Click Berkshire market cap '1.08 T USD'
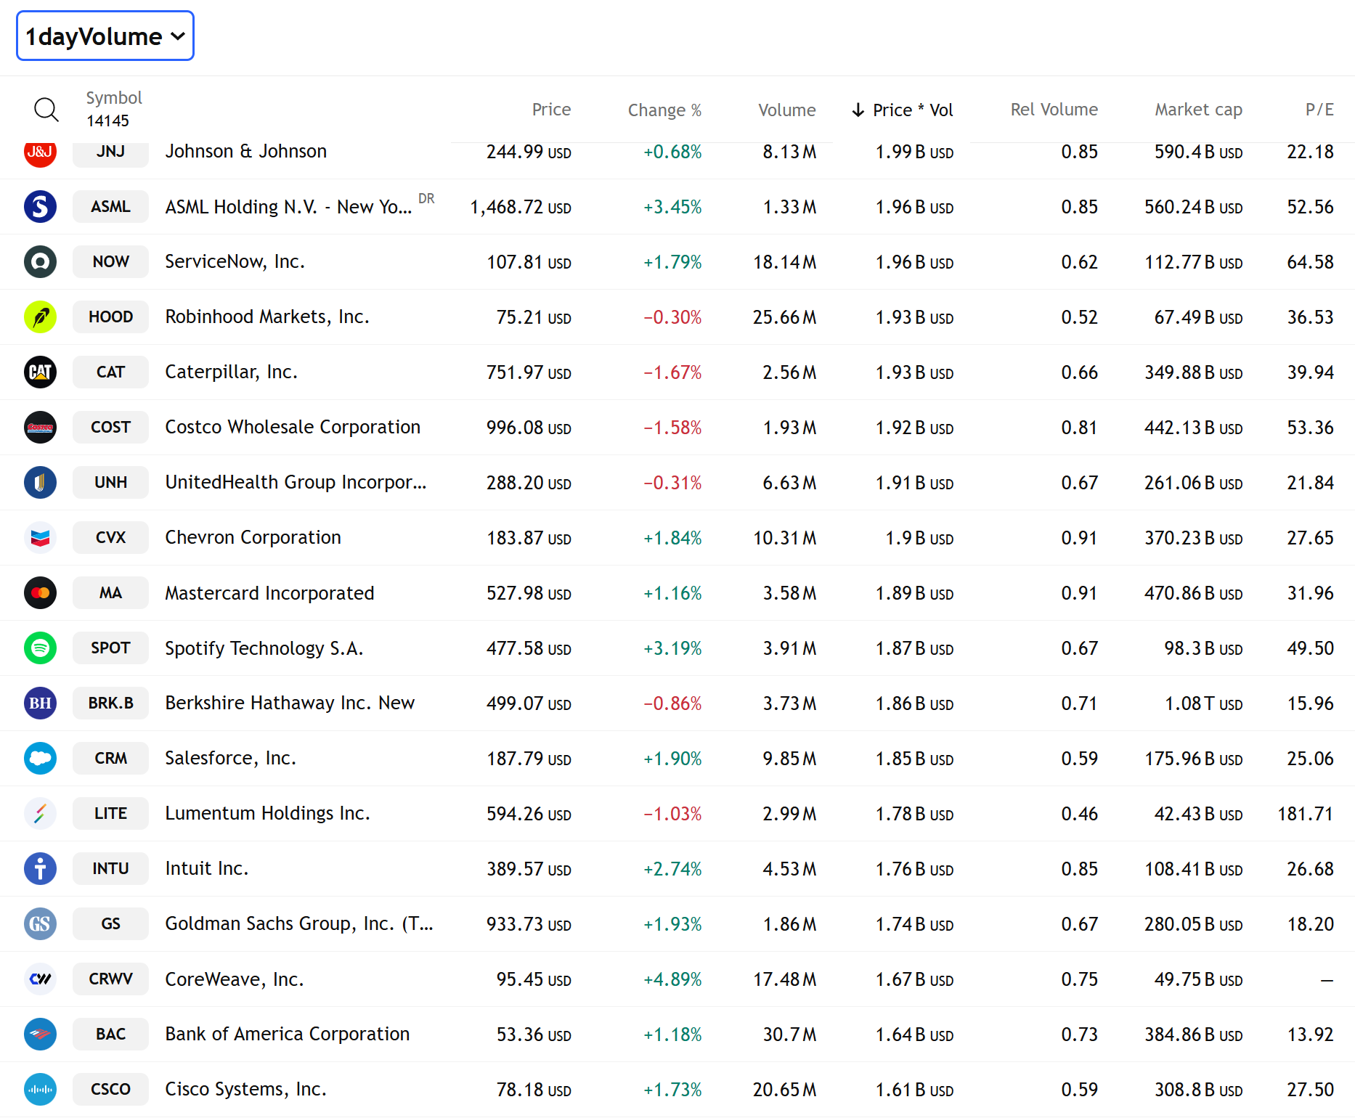Image resolution: width=1355 pixels, height=1118 pixels. 1203,704
